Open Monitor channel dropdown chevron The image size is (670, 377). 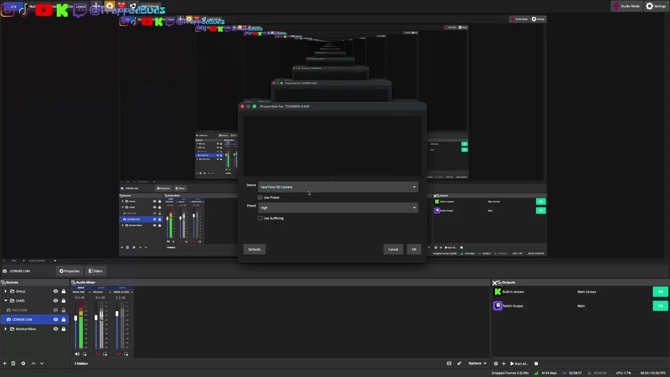click(110, 292)
